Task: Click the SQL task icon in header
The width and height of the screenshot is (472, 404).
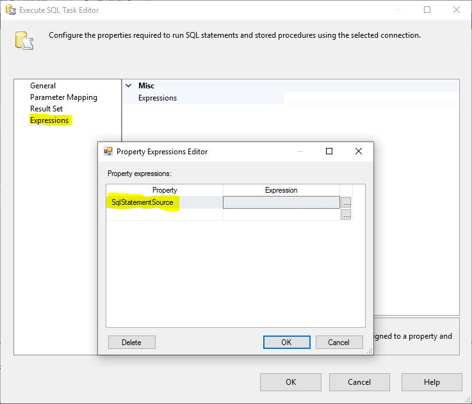Action: [x=24, y=40]
